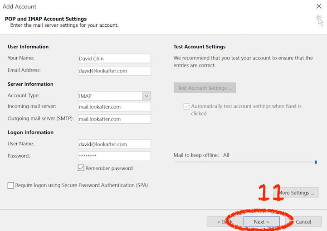Click the Outgoing mail server (SMTP) field
This screenshot has height=231, width=327.
[114, 119]
